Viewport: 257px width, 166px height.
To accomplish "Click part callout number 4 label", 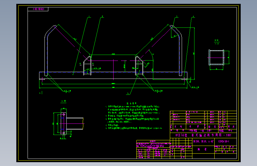I will 193,17.
